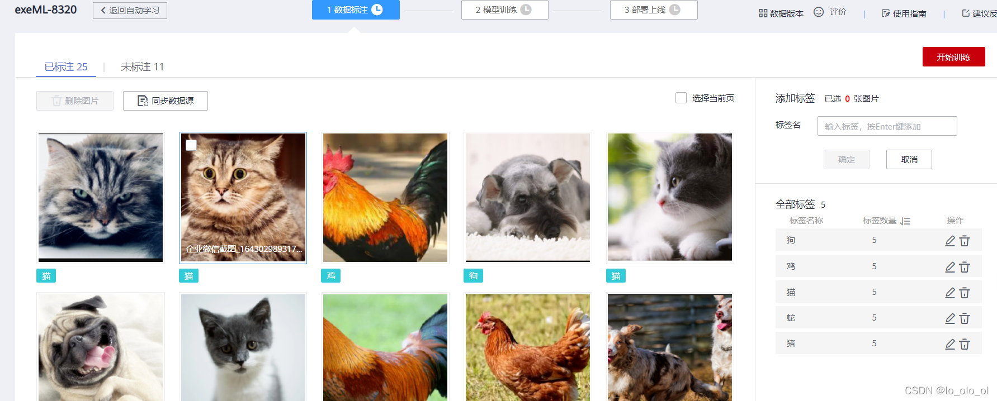Viewport: 997px width, 401px height.
Task: Click the 蛇 label name in table
Action: (x=791, y=318)
